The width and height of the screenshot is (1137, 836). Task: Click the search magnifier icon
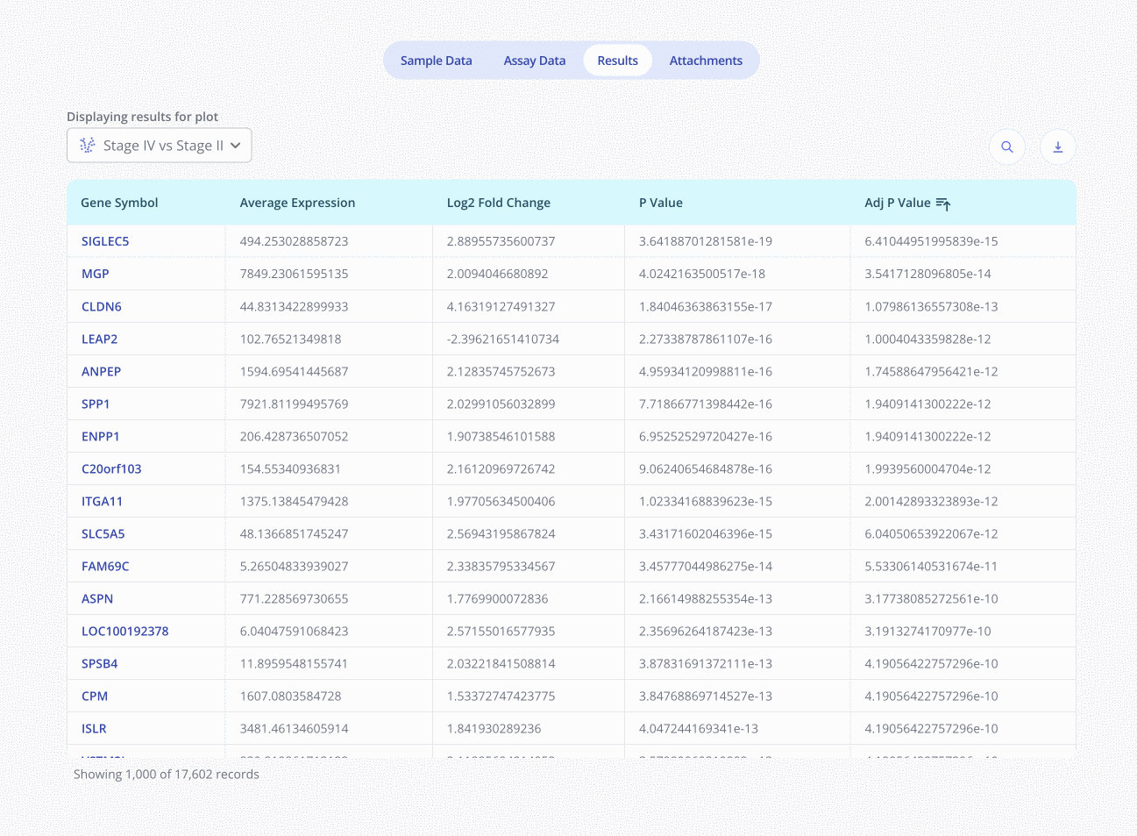coord(1006,146)
